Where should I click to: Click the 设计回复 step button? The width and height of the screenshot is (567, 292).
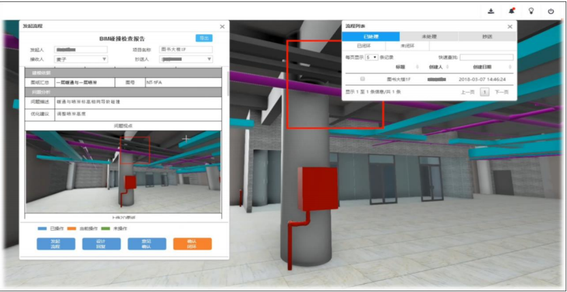101,244
